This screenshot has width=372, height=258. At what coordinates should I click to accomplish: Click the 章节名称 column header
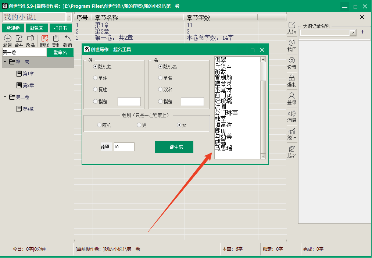pos(139,17)
